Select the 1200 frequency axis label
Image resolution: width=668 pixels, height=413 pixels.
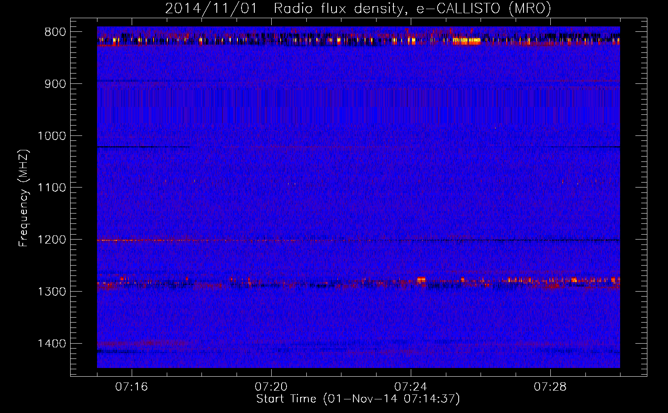[52, 240]
